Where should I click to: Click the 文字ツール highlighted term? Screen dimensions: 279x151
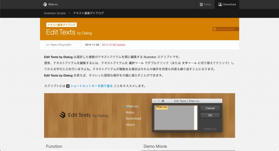point(189,63)
